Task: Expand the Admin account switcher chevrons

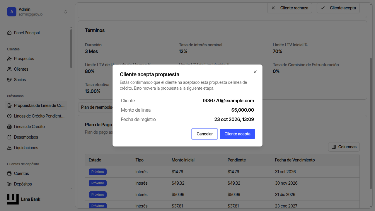Action: click(x=66, y=12)
